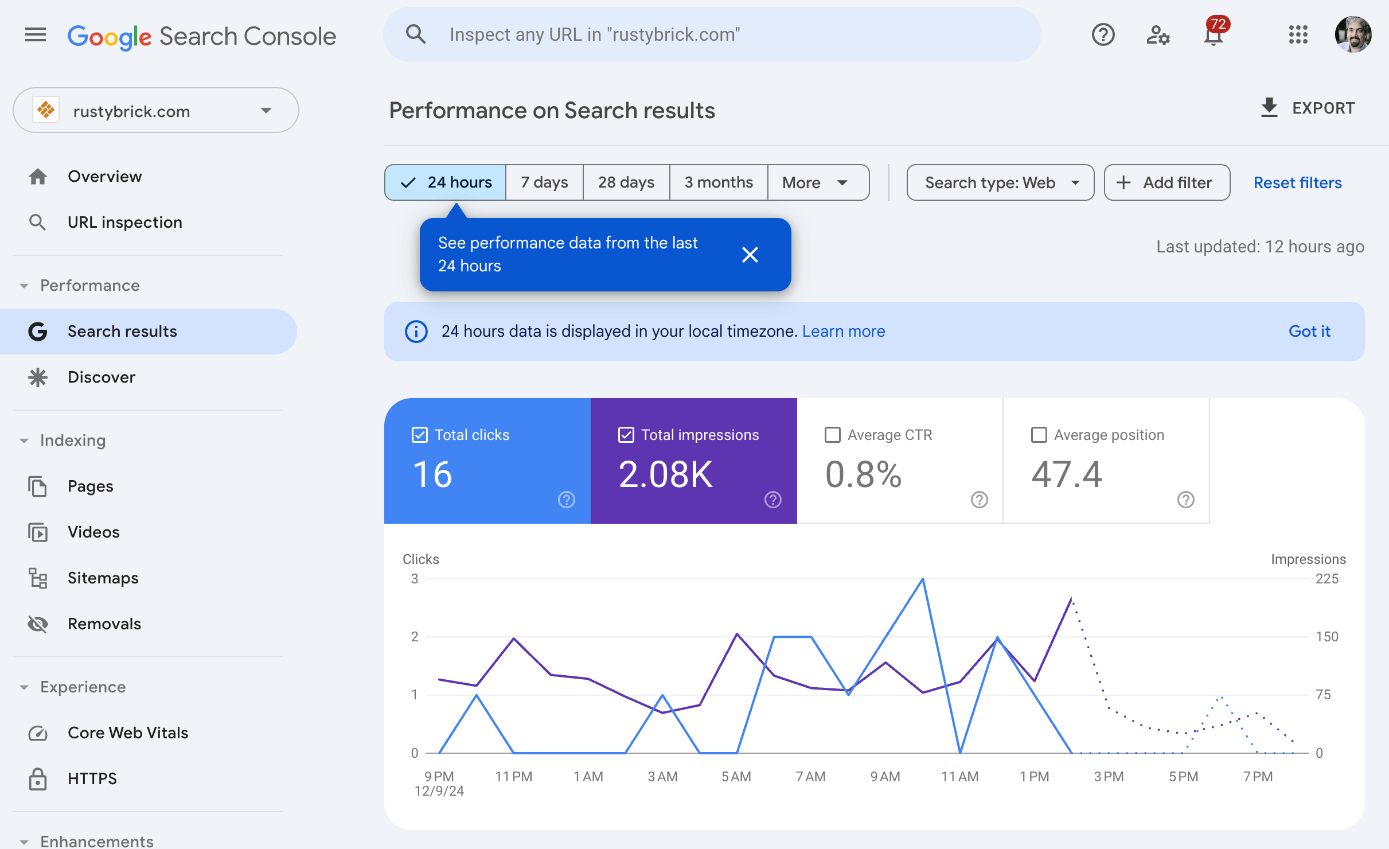Click the Export button
The height and width of the screenshot is (849, 1389).
click(x=1305, y=108)
